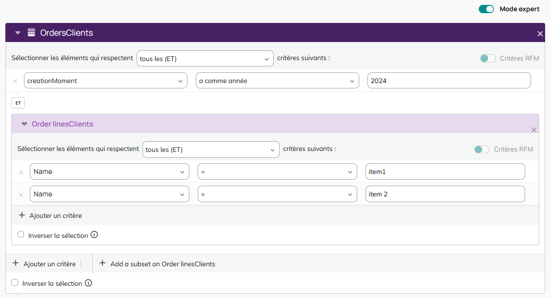Check Inverser la sélection in Order linesClients

click(20, 234)
